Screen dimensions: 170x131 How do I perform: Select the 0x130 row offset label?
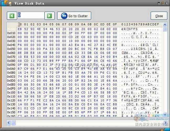pos(11,104)
